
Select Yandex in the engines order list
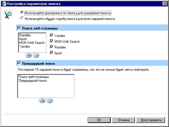click(x=25, y=46)
